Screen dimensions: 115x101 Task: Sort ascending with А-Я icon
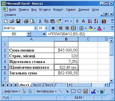coord(90,21)
